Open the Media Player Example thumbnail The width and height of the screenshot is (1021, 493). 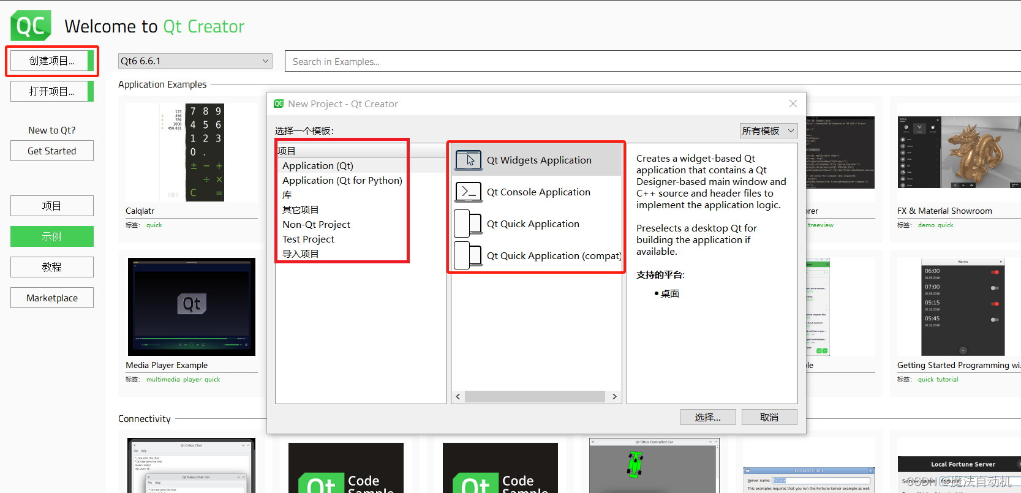pos(192,307)
